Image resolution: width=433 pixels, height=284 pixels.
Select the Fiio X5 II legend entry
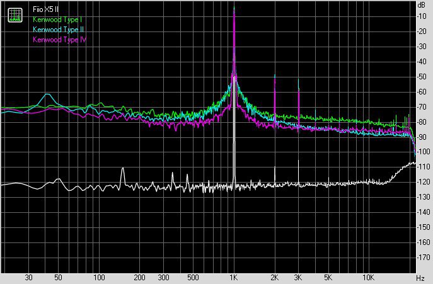45,9
